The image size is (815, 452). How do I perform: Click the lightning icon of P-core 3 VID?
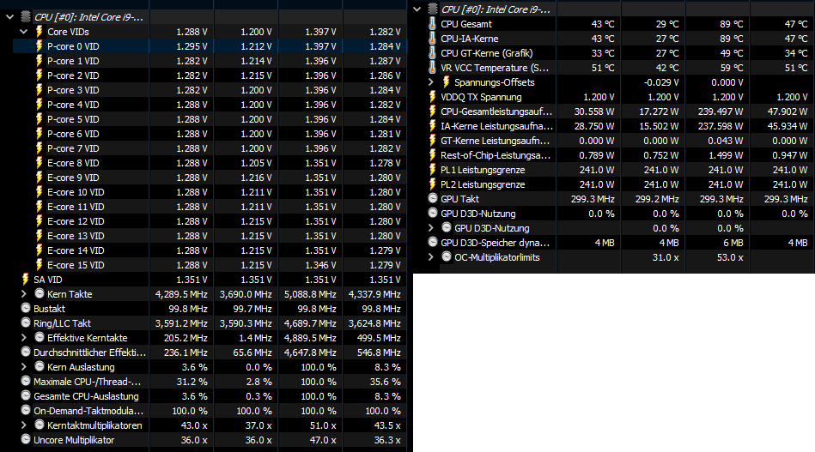pyautogui.click(x=39, y=90)
